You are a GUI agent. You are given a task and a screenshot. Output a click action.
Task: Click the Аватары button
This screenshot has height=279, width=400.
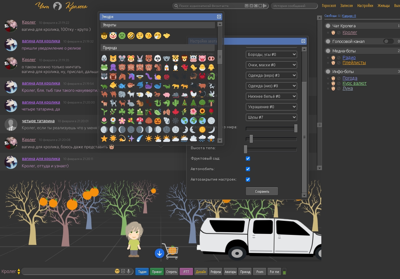230,272
